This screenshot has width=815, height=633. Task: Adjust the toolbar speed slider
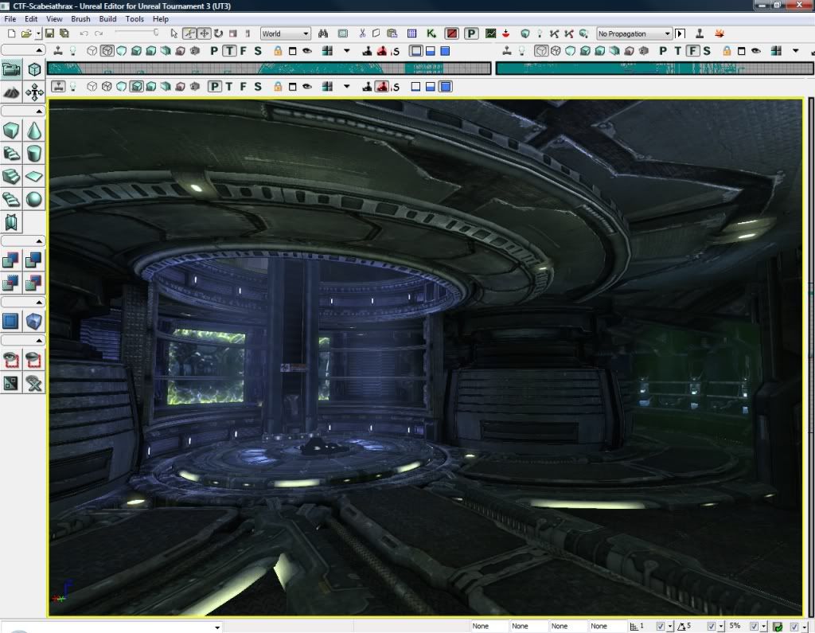(x=137, y=33)
